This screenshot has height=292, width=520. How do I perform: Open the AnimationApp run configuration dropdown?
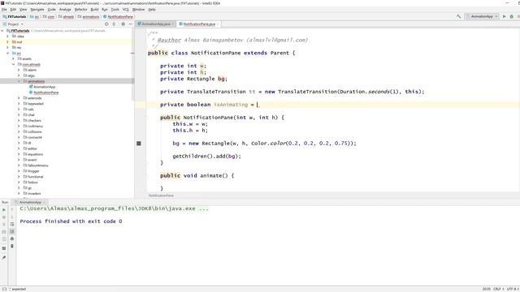point(482,16)
